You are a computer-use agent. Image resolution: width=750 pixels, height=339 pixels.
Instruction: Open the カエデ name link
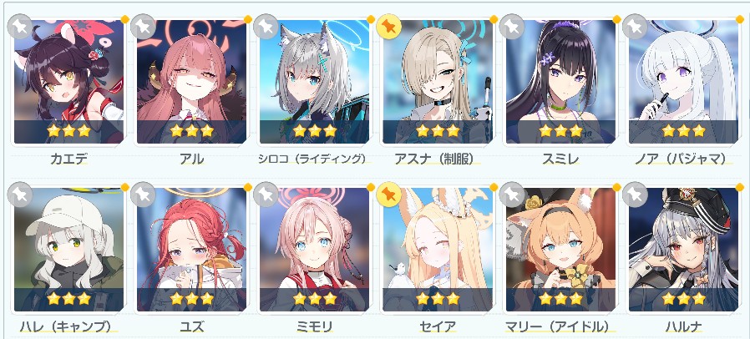point(68,159)
